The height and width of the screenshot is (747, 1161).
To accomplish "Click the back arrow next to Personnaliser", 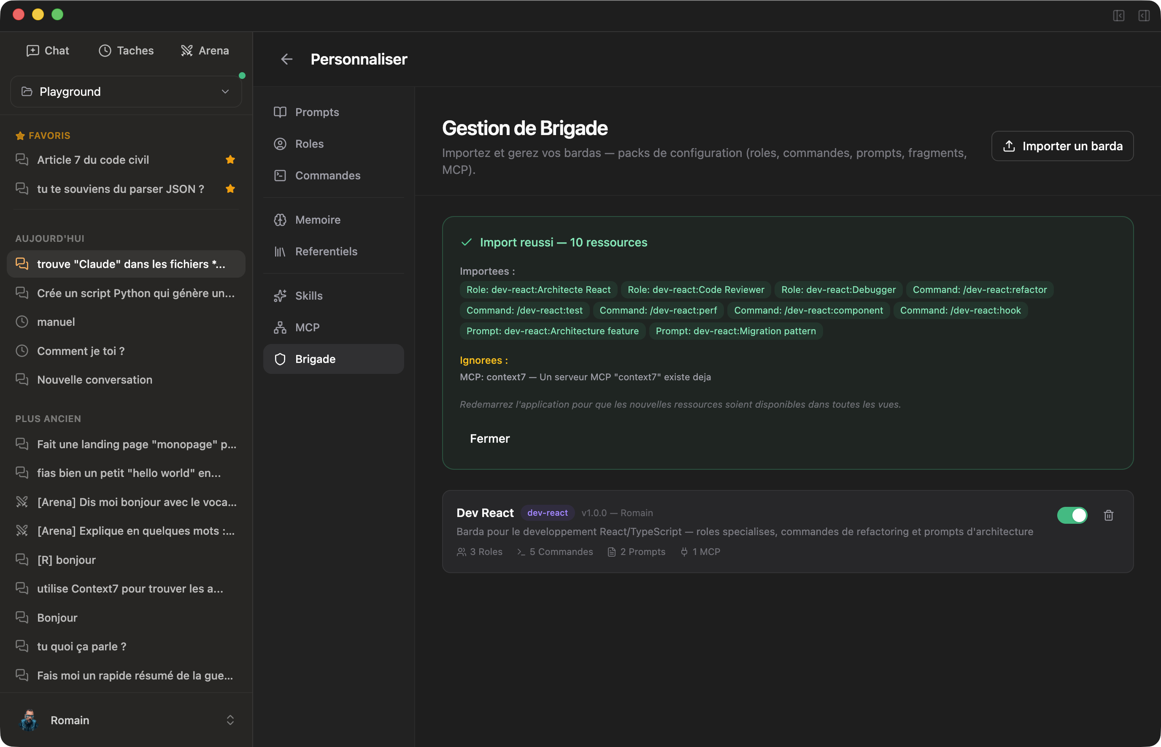I will (287, 59).
